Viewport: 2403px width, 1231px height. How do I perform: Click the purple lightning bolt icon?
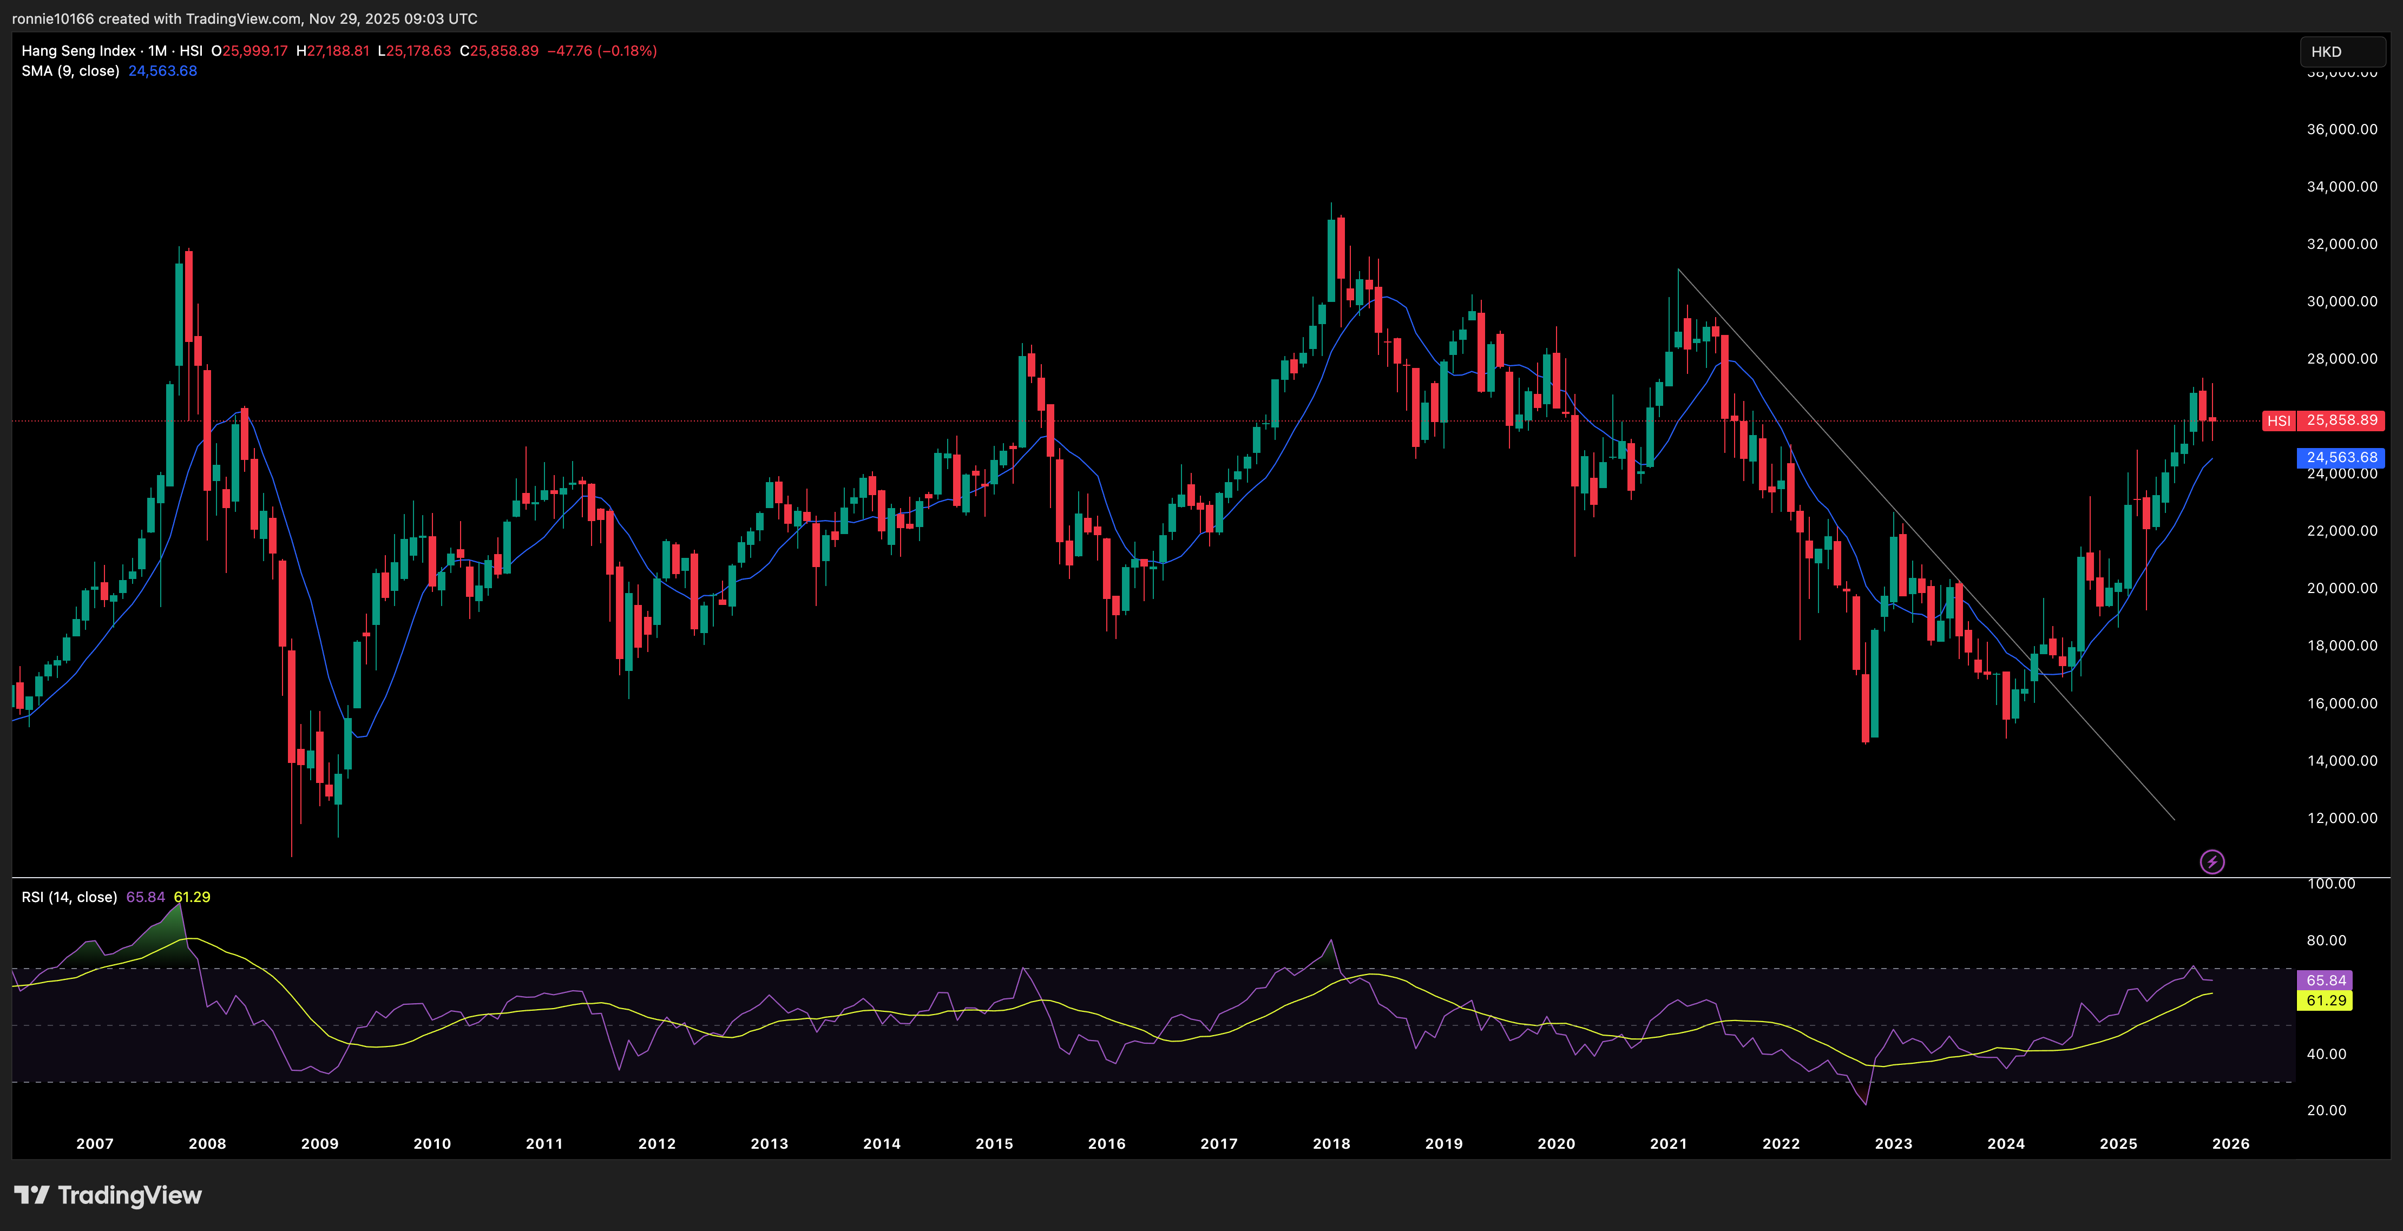[x=2212, y=861]
